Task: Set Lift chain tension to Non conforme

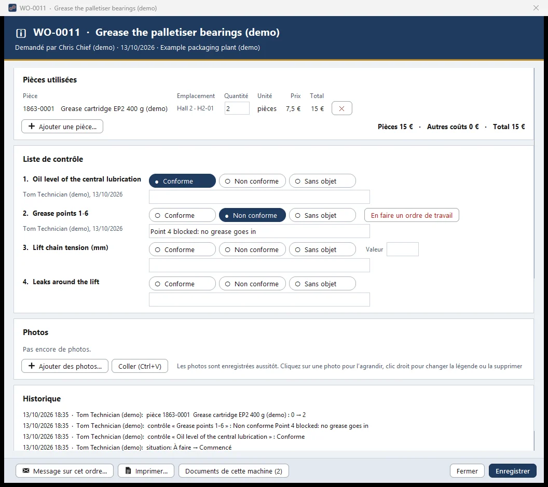Action: (x=252, y=249)
